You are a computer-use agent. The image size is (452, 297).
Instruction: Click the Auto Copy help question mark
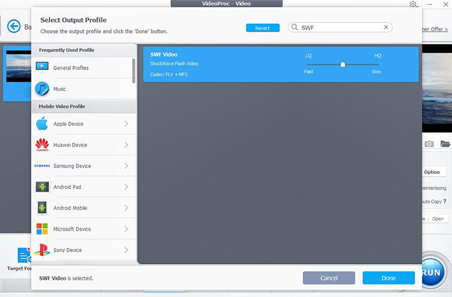click(445, 201)
